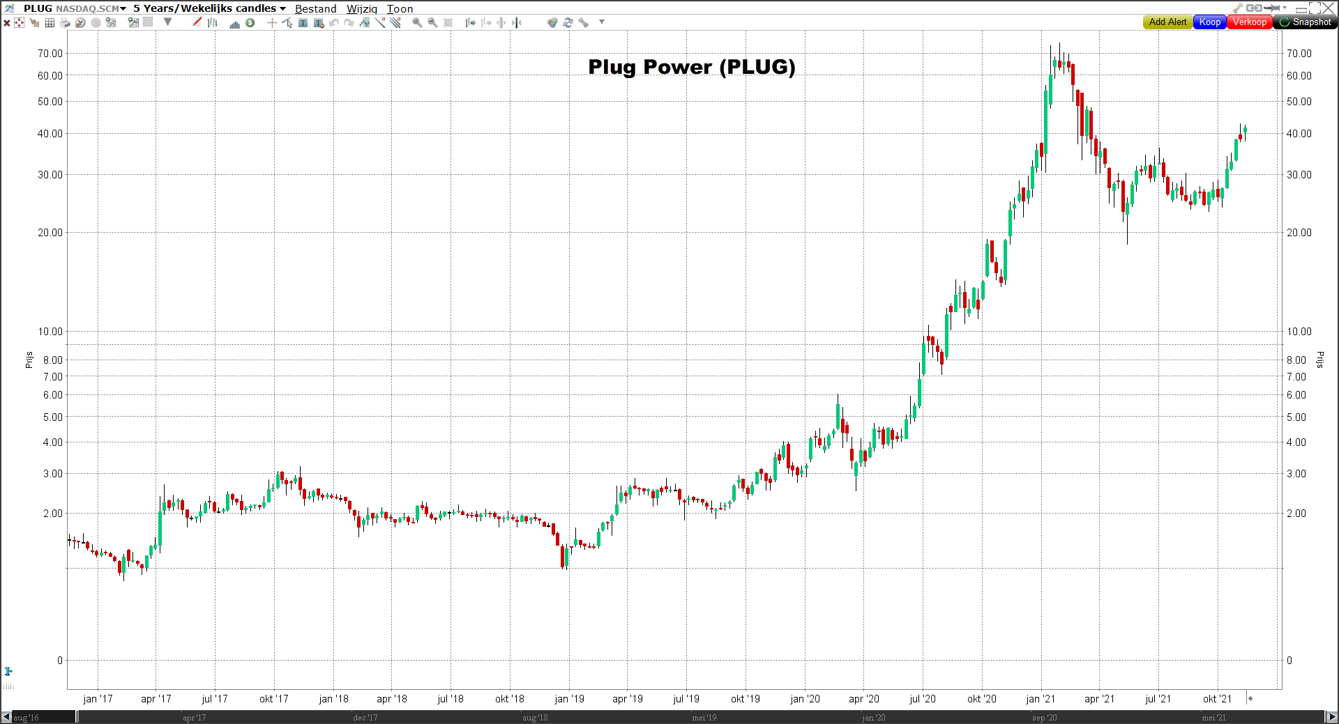Image resolution: width=1339 pixels, height=724 pixels.
Task: Click the 10.00 price label on right axis
Action: 1299,331
